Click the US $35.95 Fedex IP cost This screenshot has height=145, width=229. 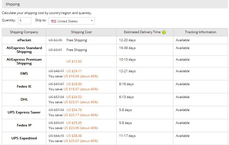click(74, 123)
